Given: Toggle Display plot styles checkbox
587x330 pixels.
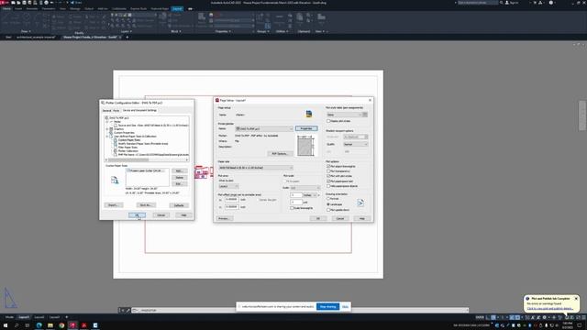Looking at the screenshot, I should [328, 121].
